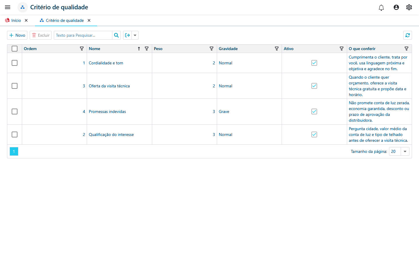419x262 pixels.
Task: Focus the Texto para Pesquisar field
Action: [x=83, y=35]
